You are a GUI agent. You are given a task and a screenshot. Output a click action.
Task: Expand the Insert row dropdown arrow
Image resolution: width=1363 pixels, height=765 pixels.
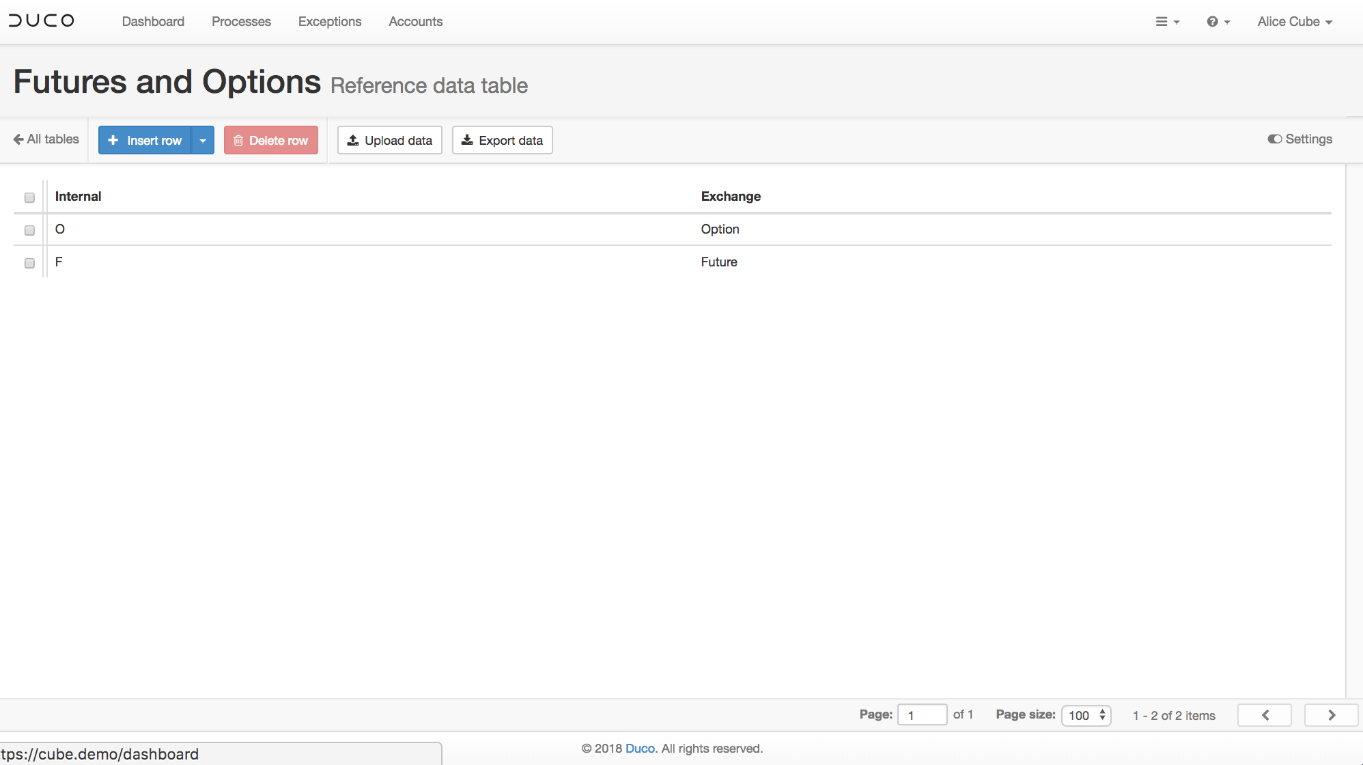203,140
